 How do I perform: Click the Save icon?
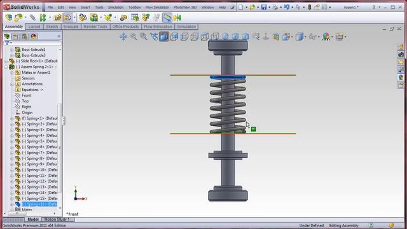point(264,7)
